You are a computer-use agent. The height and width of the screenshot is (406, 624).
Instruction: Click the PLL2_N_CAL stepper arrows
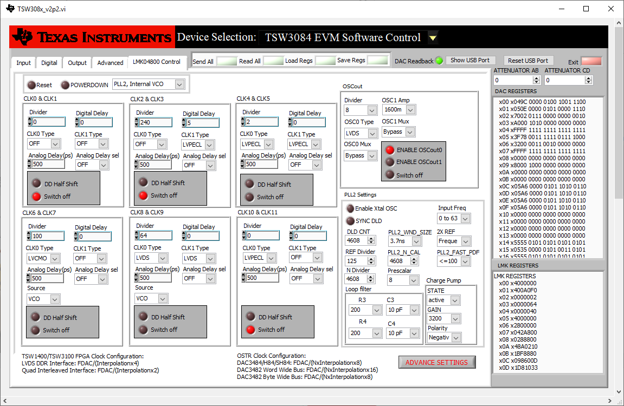(x=414, y=261)
